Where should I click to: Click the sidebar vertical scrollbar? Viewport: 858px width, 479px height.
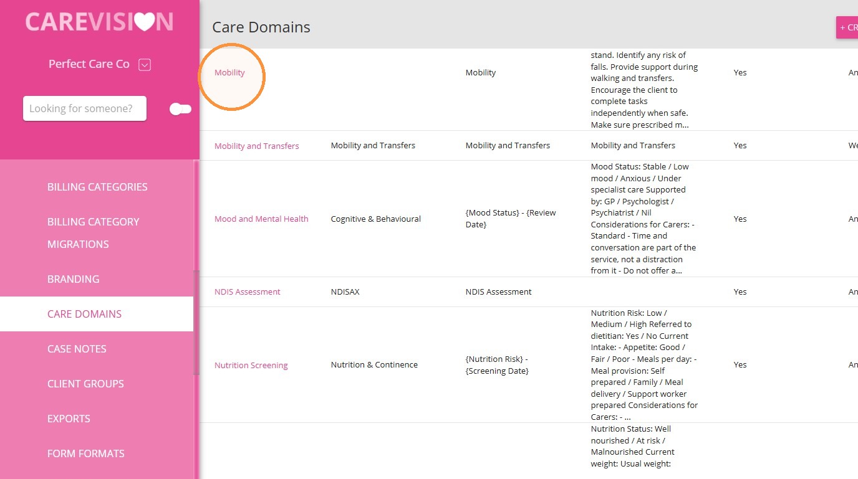tap(196, 322)
